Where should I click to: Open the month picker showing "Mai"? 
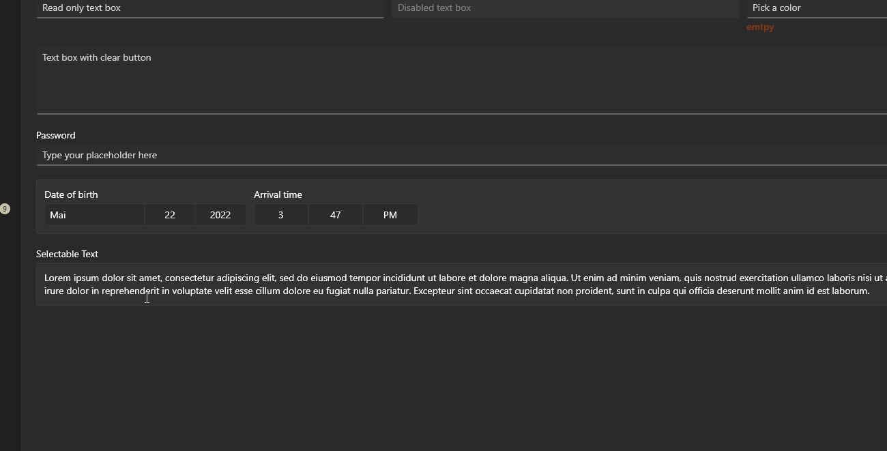pyautogui.click(x=94, y=214)
